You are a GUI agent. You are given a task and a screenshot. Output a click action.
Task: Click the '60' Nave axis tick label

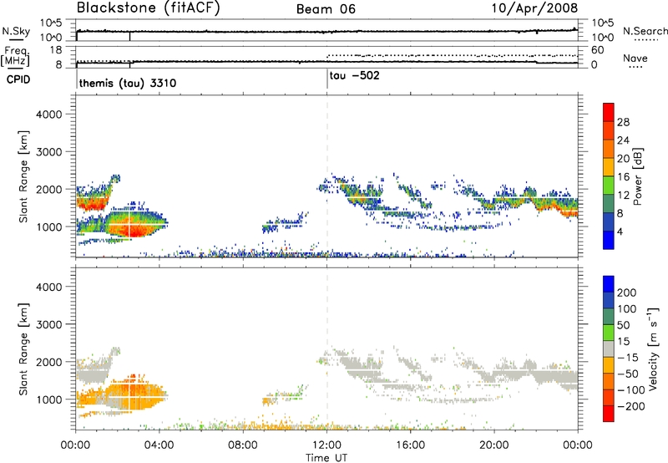[x=598, y=50]
